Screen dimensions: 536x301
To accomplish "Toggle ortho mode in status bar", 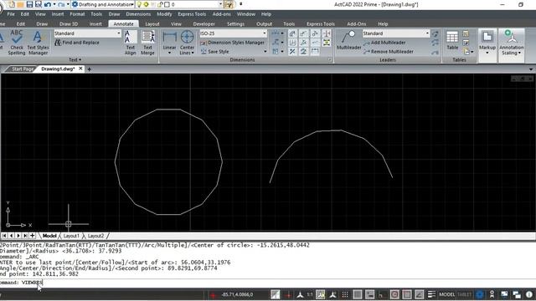I will point(382,294).
